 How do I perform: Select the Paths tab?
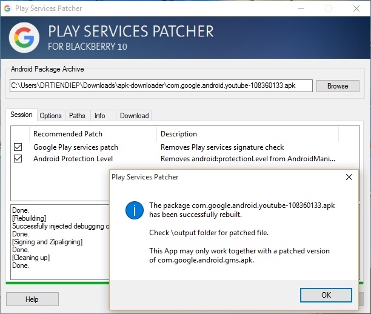pyautogui.click(x=77, y=116)
